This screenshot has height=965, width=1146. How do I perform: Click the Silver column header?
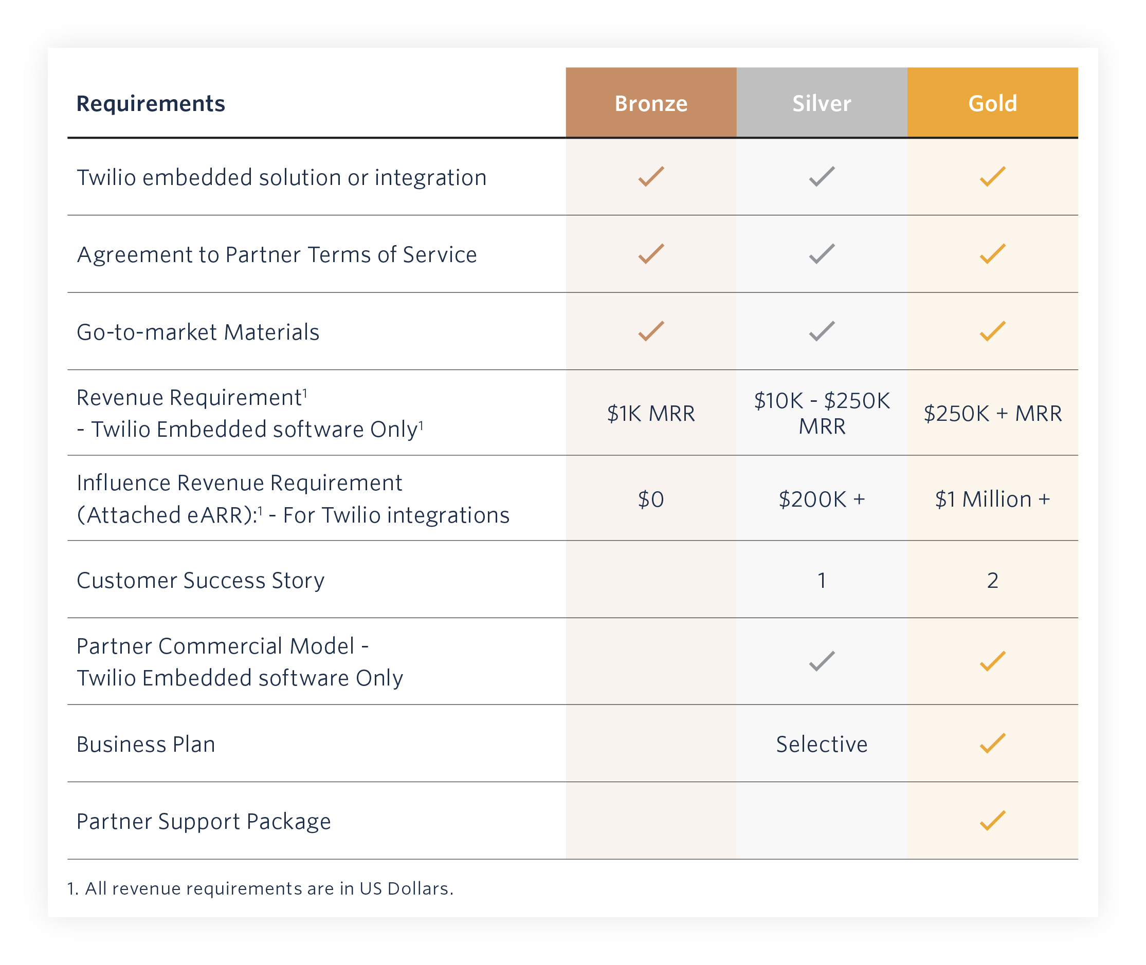click(x=822, y=103)
